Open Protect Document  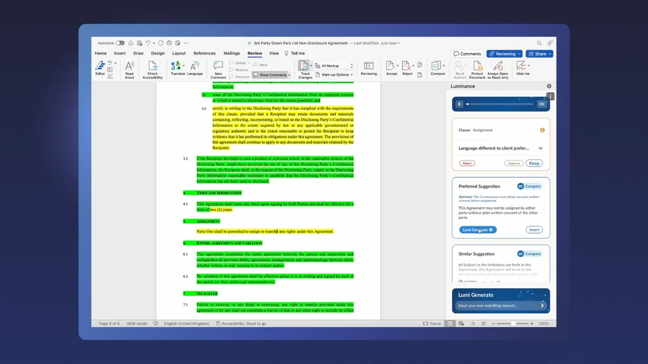click(477, 69)
